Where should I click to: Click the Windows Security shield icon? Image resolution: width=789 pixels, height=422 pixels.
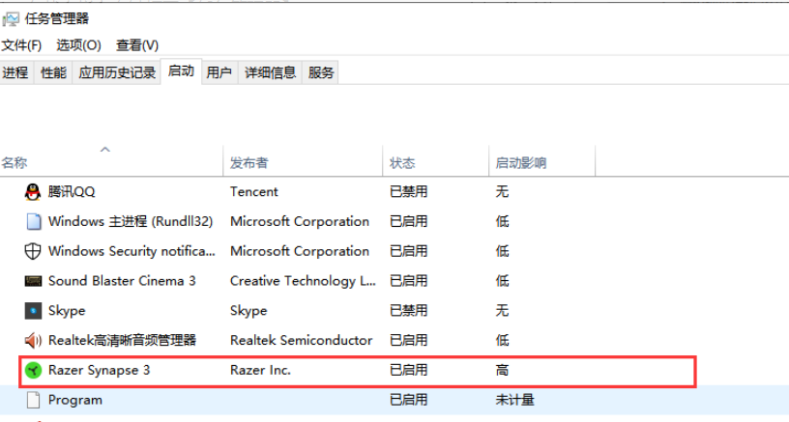(33, 251)
